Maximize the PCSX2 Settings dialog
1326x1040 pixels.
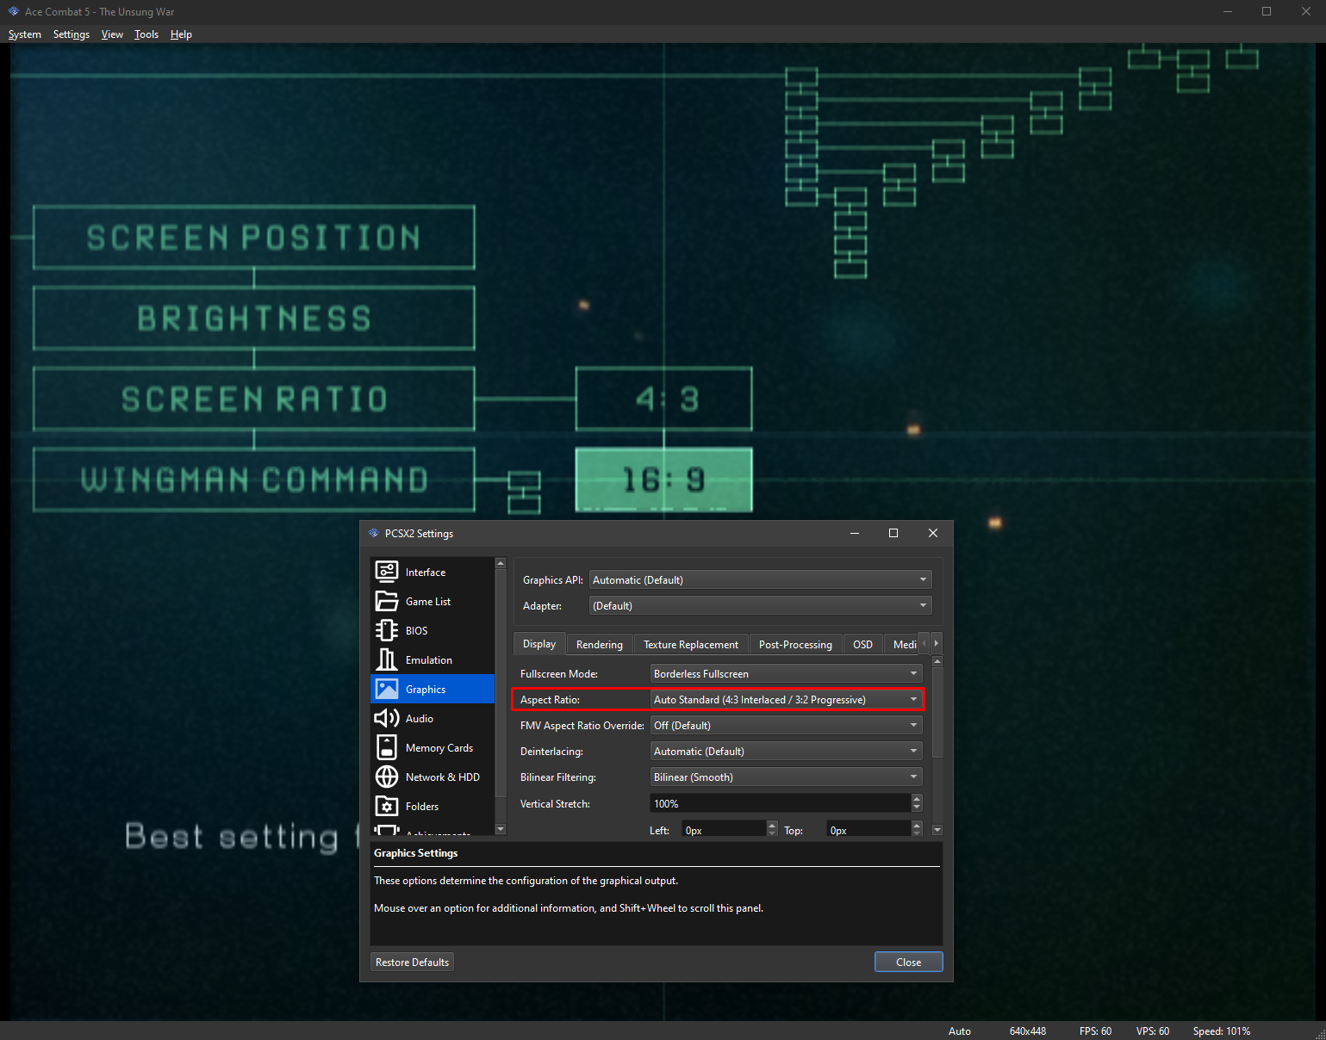click(893, 533)
